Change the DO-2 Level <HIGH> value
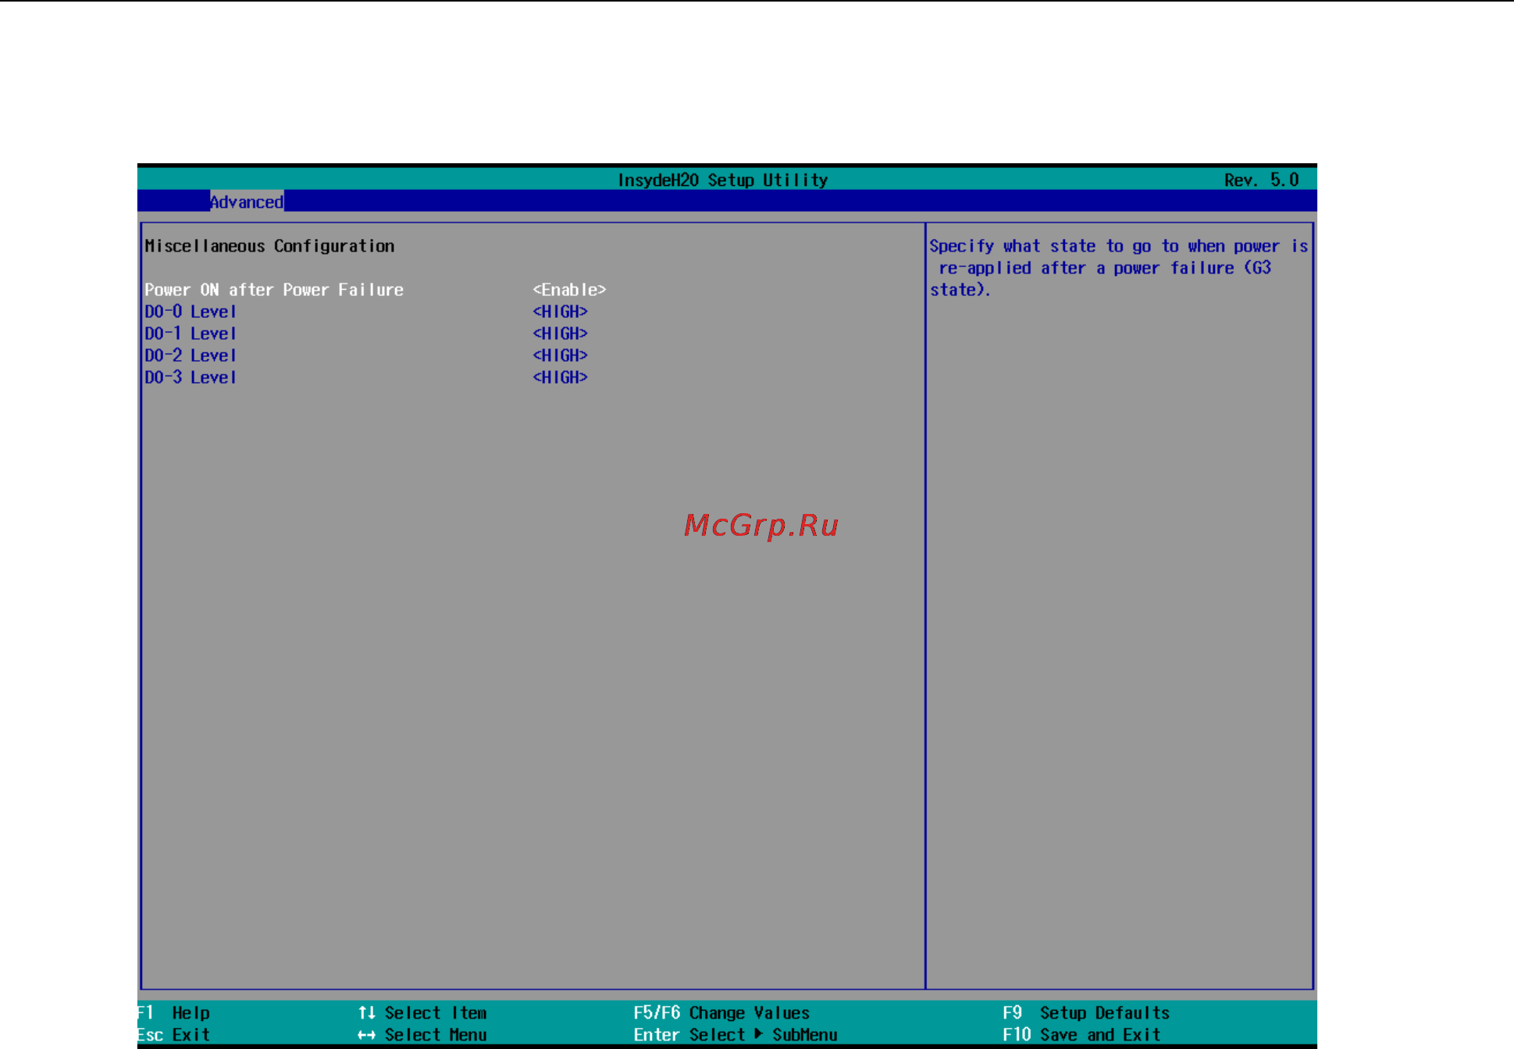This screenshot has width=1514, height=1049. [x=560, y=355]
